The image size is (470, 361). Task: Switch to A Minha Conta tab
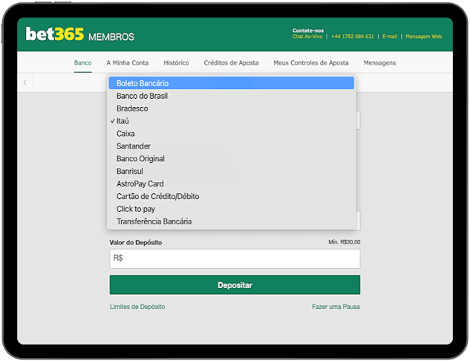point(128,63)
